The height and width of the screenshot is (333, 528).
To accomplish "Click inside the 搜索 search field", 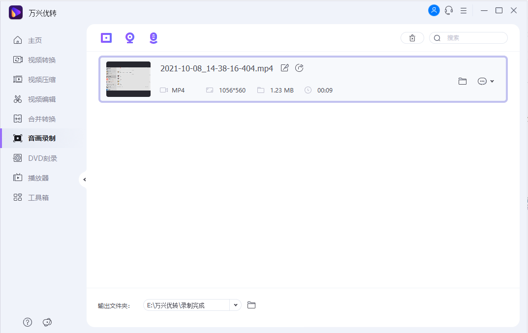I will (x=472, y=38).
